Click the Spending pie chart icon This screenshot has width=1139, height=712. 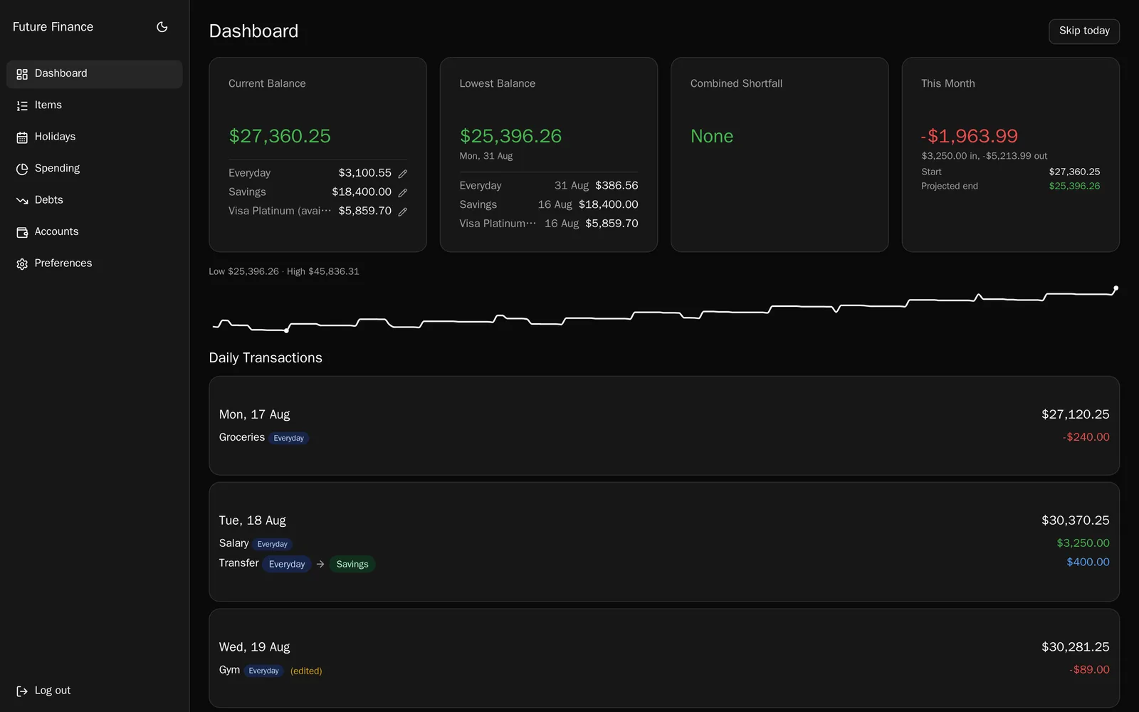click(22, 169)
